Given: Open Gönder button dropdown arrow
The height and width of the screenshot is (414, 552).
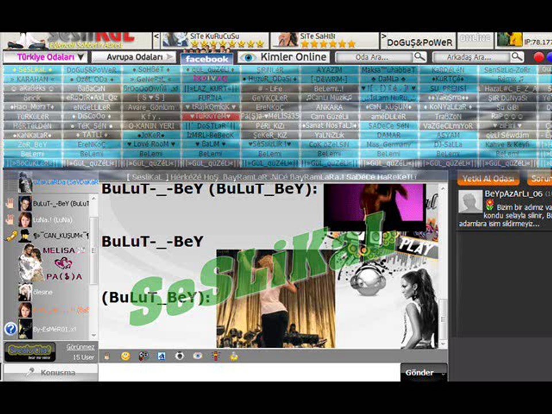Looking at the screenshot, I should tap(443, 373).
